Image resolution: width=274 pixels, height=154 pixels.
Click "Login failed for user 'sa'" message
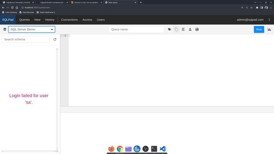pyautogui.click(x=29, y=99)
